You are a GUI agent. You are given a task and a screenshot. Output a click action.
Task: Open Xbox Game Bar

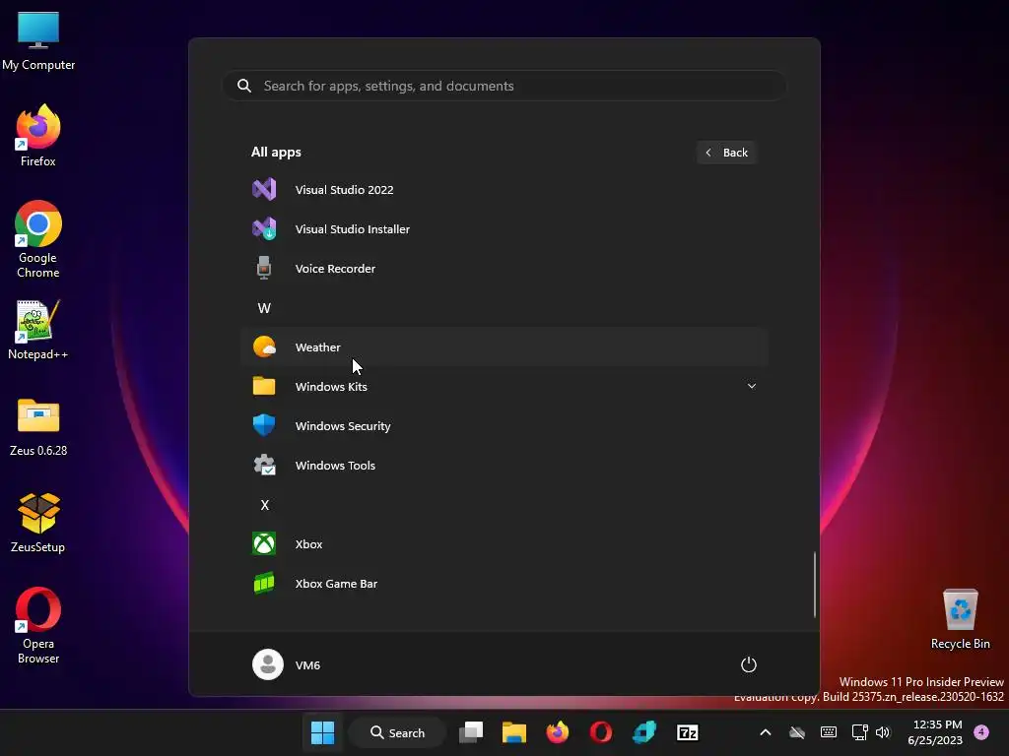504,584
